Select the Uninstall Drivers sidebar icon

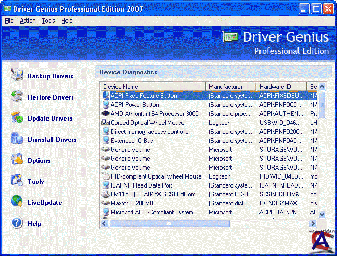click(17, 139)
